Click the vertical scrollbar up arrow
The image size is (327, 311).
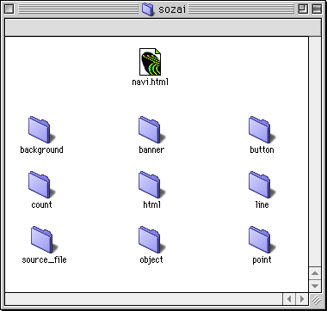[315, 273]
